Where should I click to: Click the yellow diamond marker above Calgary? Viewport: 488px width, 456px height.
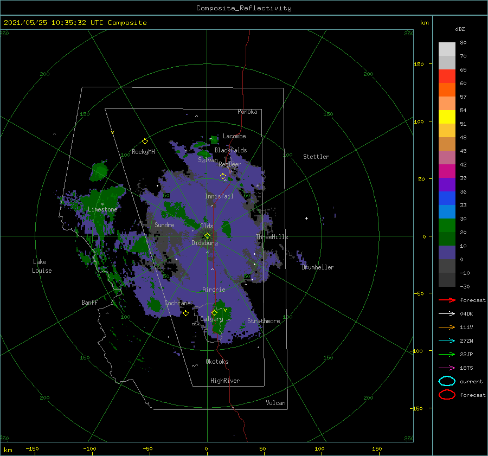tap(214, 312)
